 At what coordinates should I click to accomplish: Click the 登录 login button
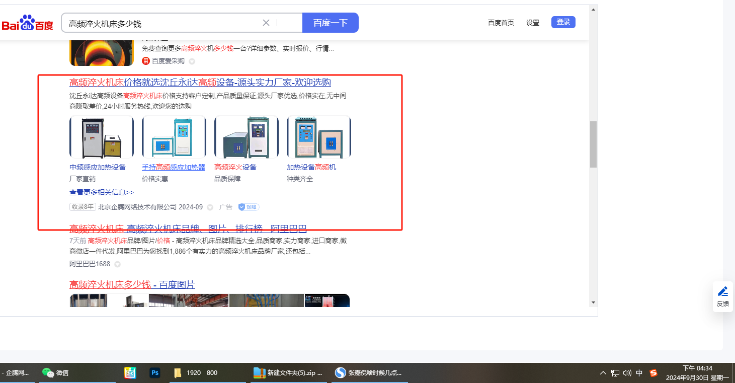coord(563,22)
